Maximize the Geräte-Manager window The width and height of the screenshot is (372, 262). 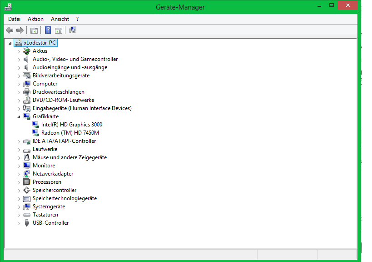point(332,5)
